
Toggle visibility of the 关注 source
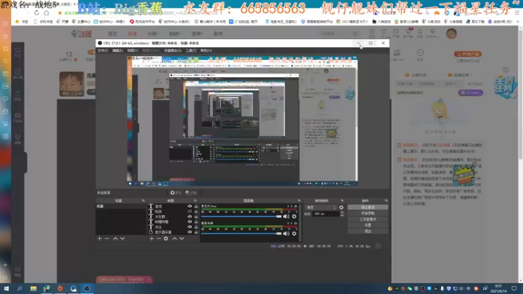click(190, 227)
